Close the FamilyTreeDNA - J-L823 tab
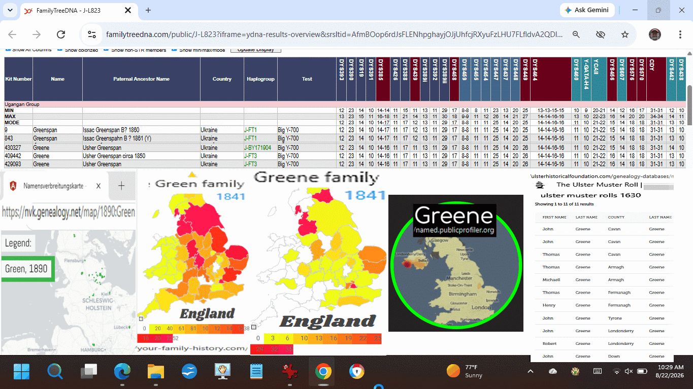Screen dimensions: 693x389 [127, 10]
